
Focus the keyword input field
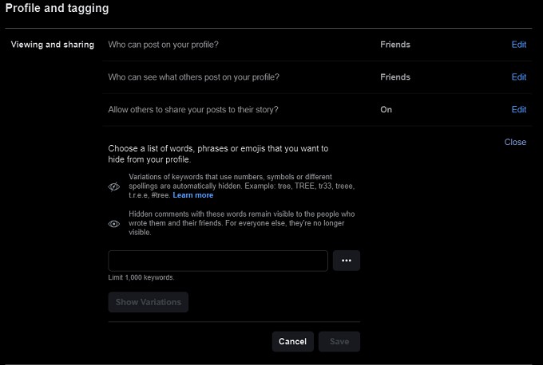[x=218, y=261]
